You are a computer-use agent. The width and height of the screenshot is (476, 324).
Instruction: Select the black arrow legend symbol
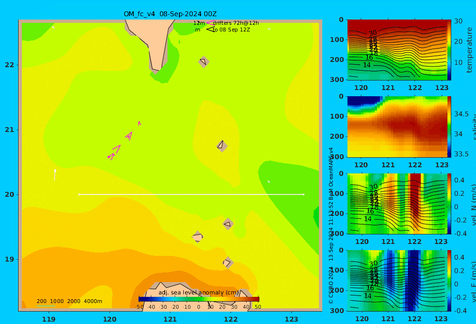coord(210,30)
